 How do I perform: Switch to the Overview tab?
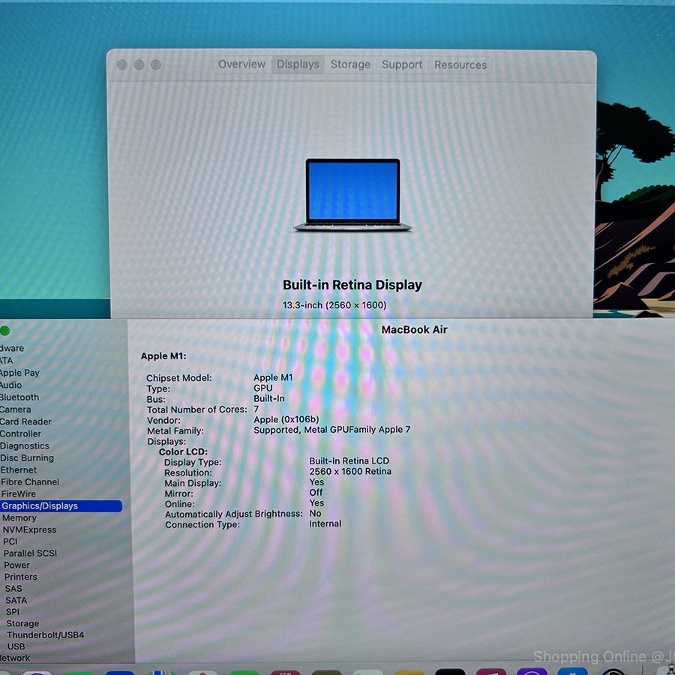(x=241, y=64)
